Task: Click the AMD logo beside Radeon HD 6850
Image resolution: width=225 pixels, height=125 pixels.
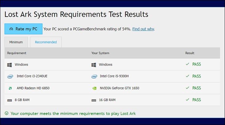Action: pyautogui.click(x=10, y=88)
